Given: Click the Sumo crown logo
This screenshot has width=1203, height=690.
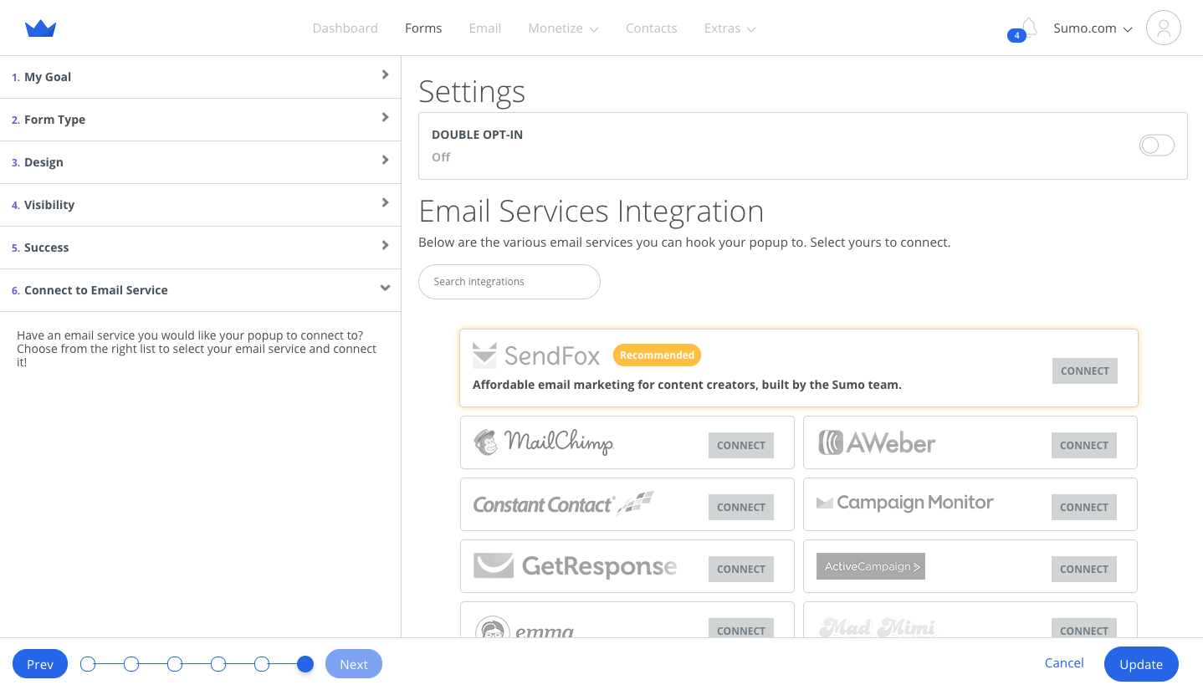Looking at the screenshot, I should click(x=40, y=28).
